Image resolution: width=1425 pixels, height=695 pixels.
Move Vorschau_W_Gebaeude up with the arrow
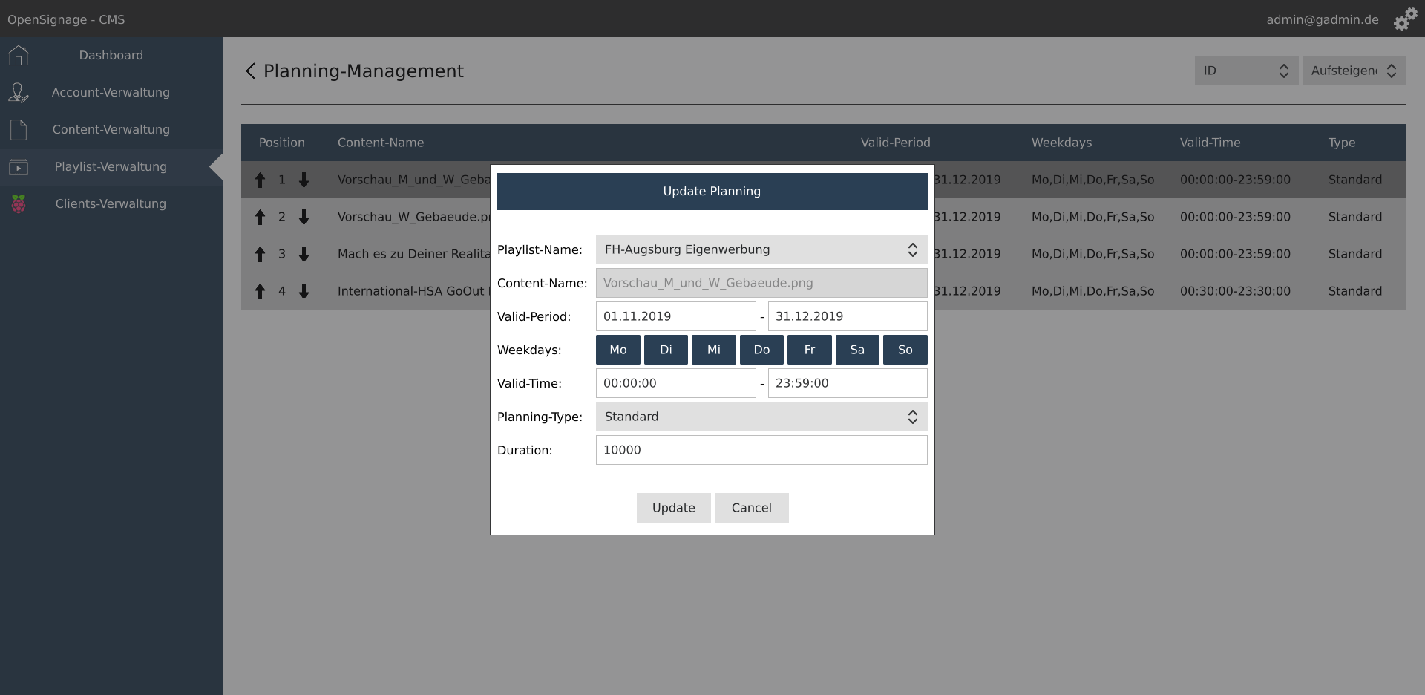(259, 217)
